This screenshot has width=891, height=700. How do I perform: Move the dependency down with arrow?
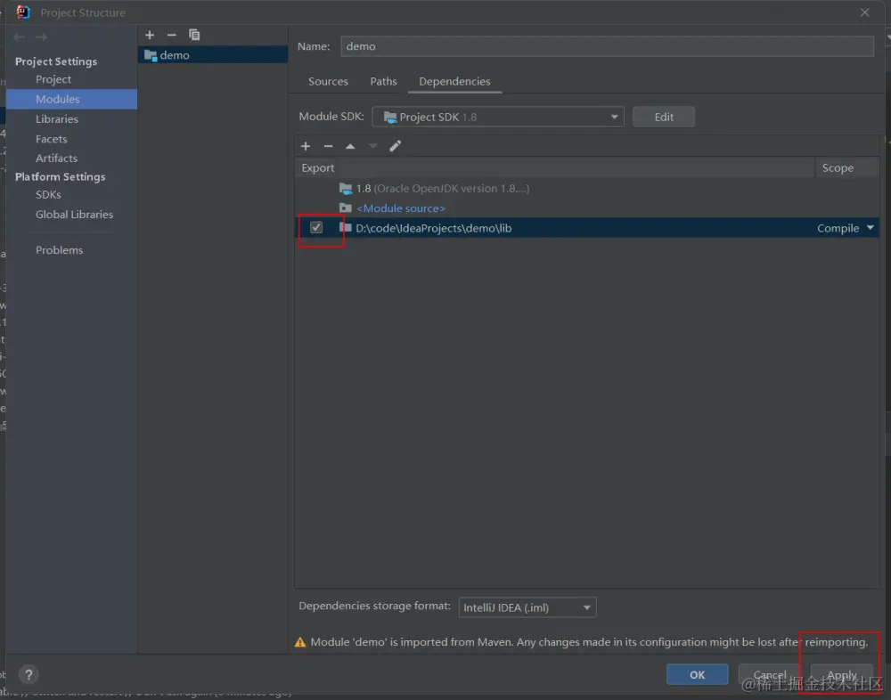[x=372, y=147]
